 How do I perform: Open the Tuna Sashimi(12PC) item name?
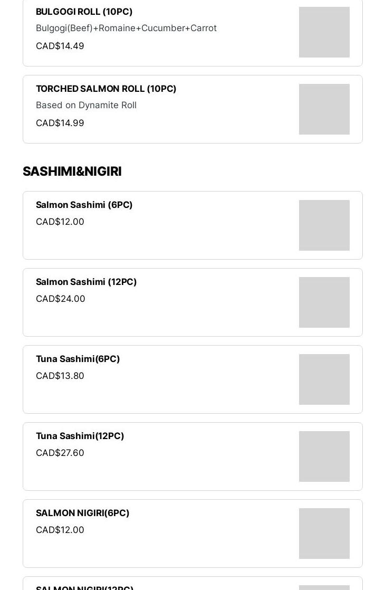[x=80, y=436]
